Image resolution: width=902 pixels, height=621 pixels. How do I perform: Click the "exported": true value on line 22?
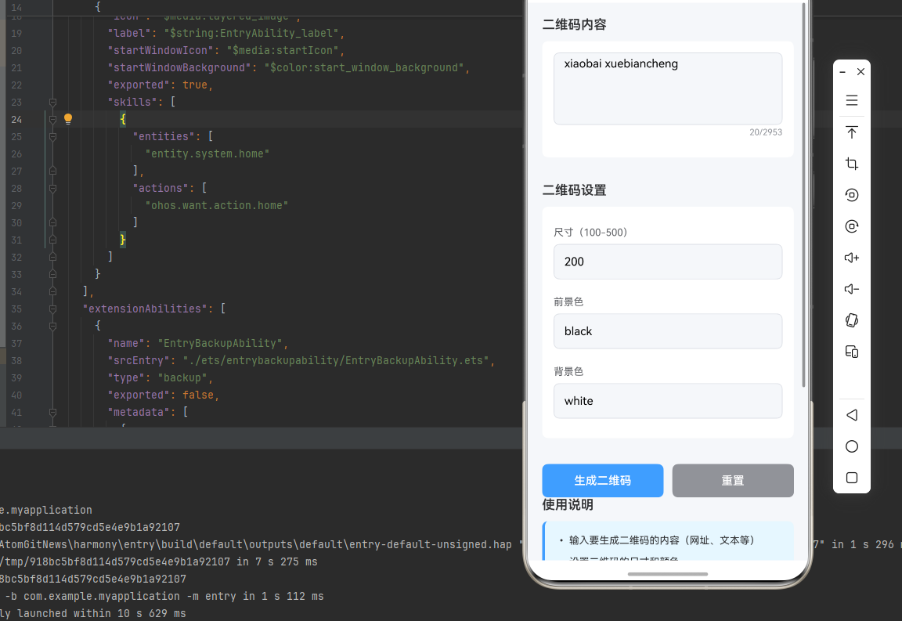point(194,85)
